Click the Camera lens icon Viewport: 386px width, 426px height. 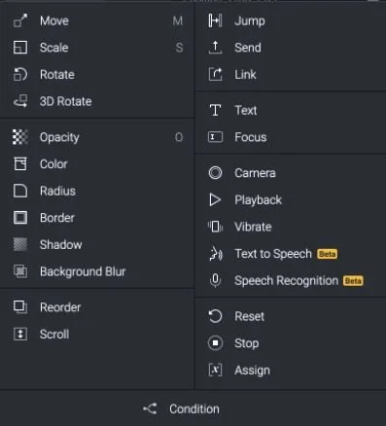coord(215,173)
